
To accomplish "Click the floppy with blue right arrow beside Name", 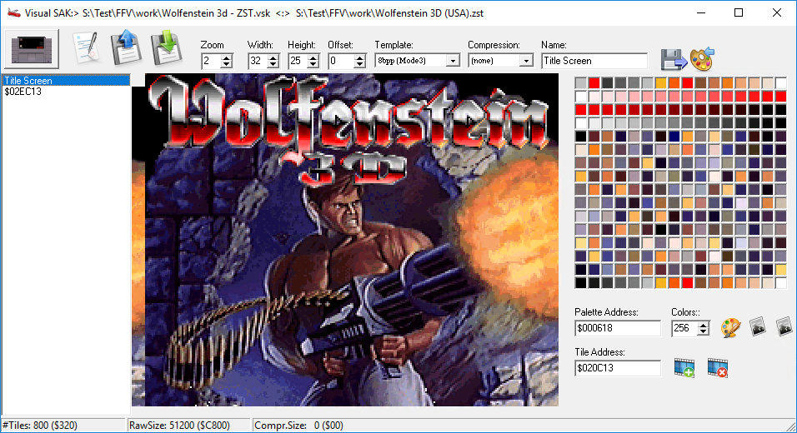I will [x=674, y=60].
